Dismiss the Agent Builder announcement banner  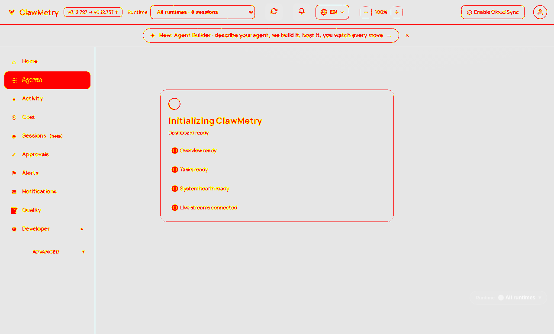407,35
